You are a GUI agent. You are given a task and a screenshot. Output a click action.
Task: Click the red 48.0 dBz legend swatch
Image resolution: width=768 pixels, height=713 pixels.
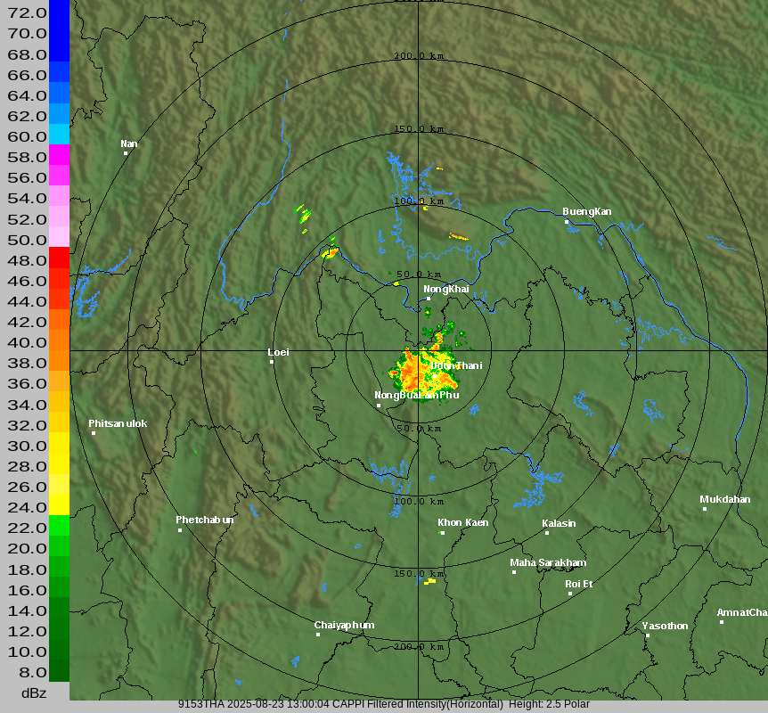click(59, 258)
